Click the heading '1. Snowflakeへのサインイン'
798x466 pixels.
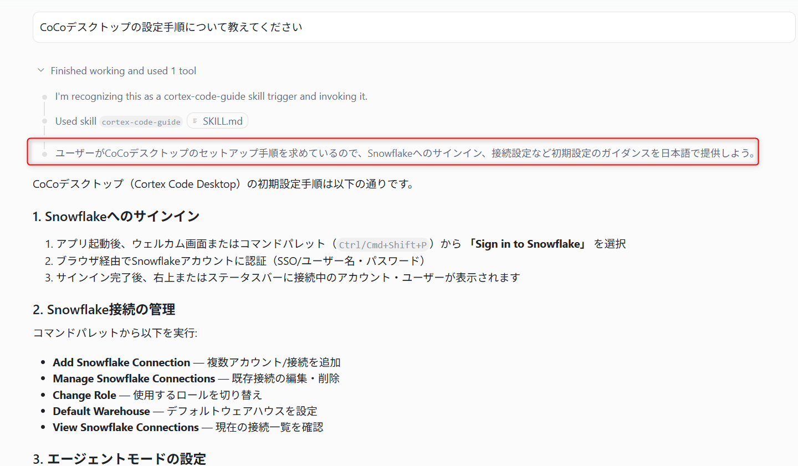(x=116, y=217)
